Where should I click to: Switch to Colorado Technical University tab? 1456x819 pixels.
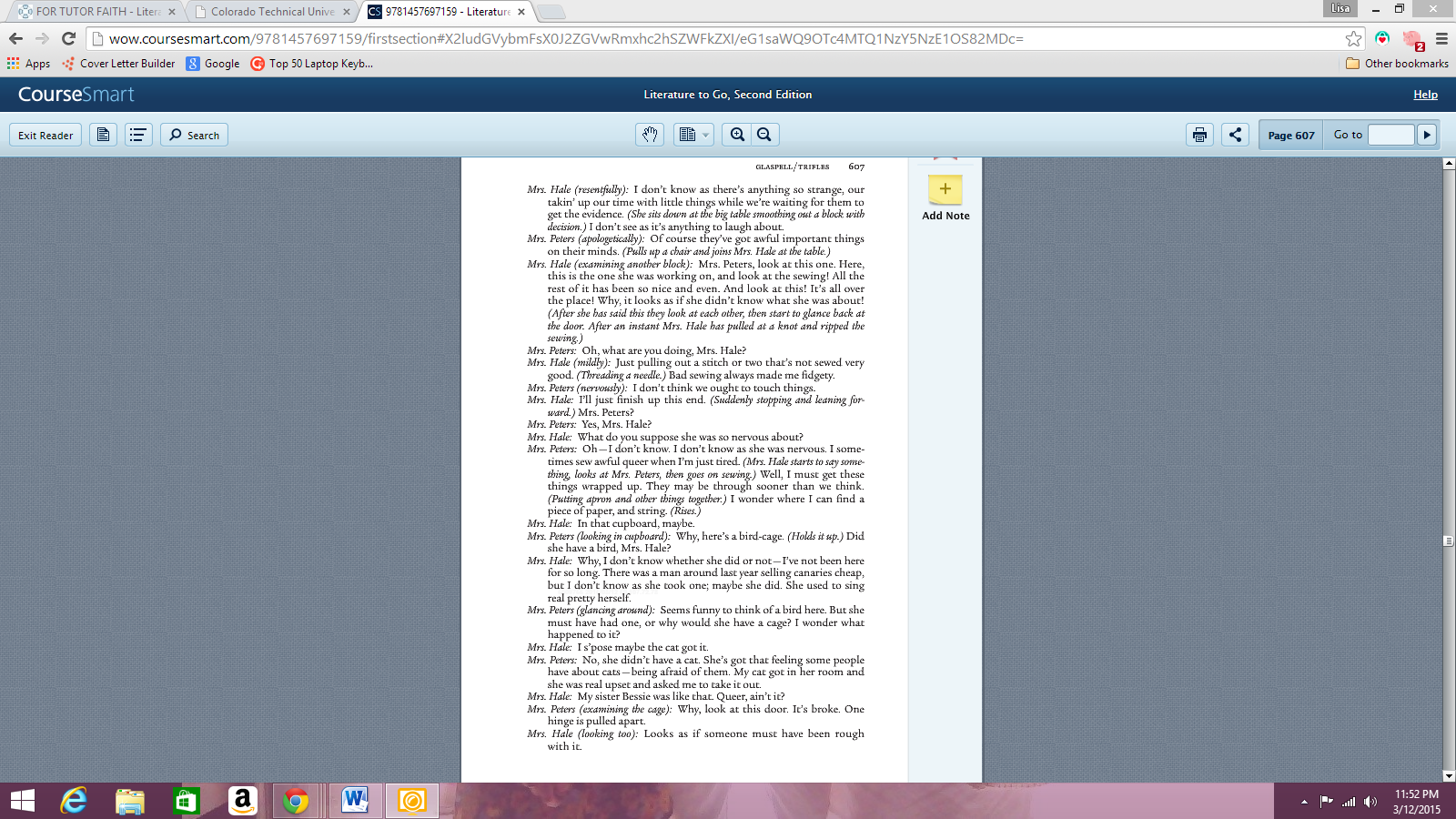tap(271, 12)
